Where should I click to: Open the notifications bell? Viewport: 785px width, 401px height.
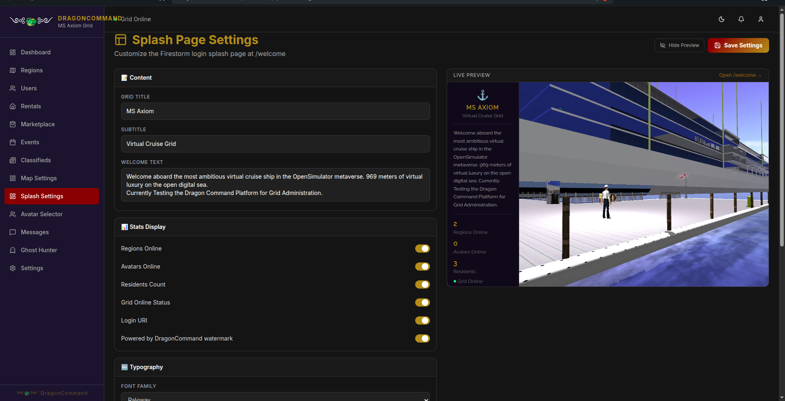741,19
